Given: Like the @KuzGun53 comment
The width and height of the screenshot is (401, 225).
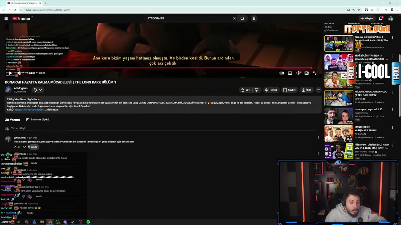Looking at the screenshot, I should [x=15, y=147].
